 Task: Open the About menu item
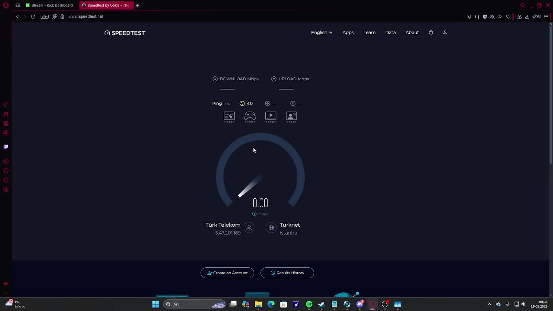pos(412,32)
